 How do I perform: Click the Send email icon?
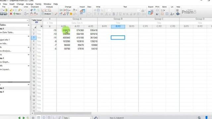point(163,10)
